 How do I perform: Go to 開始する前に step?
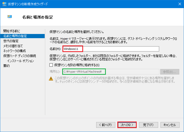[11, 31]
